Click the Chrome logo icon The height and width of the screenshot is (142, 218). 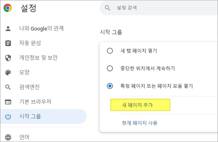8,8
